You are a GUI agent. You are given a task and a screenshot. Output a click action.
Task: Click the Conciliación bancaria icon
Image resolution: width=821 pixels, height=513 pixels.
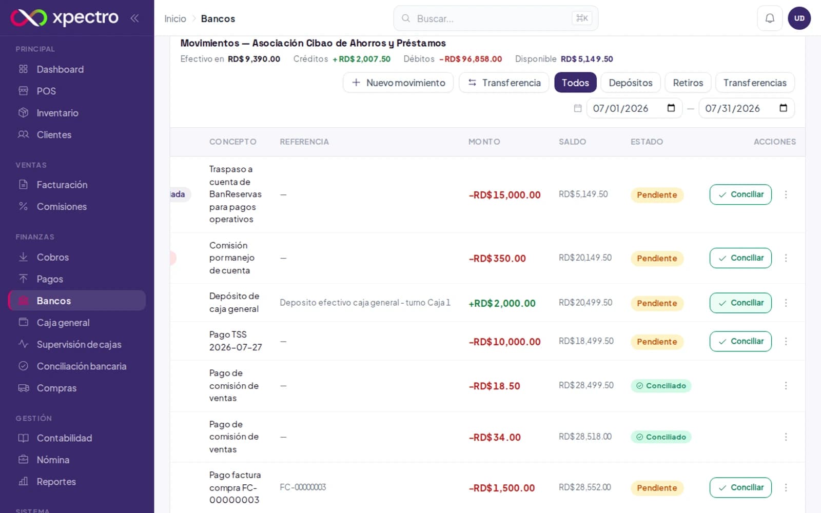pyautogui.click(x=23, y=366)
